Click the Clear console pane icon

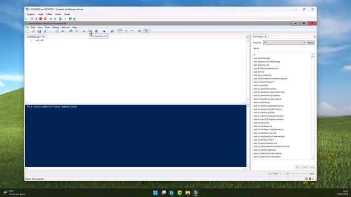click(x=63, y=31)
